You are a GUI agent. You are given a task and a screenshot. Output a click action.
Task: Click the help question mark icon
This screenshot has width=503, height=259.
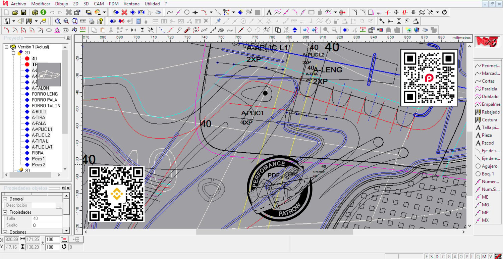pyautogui.click(x=100, y=21)
